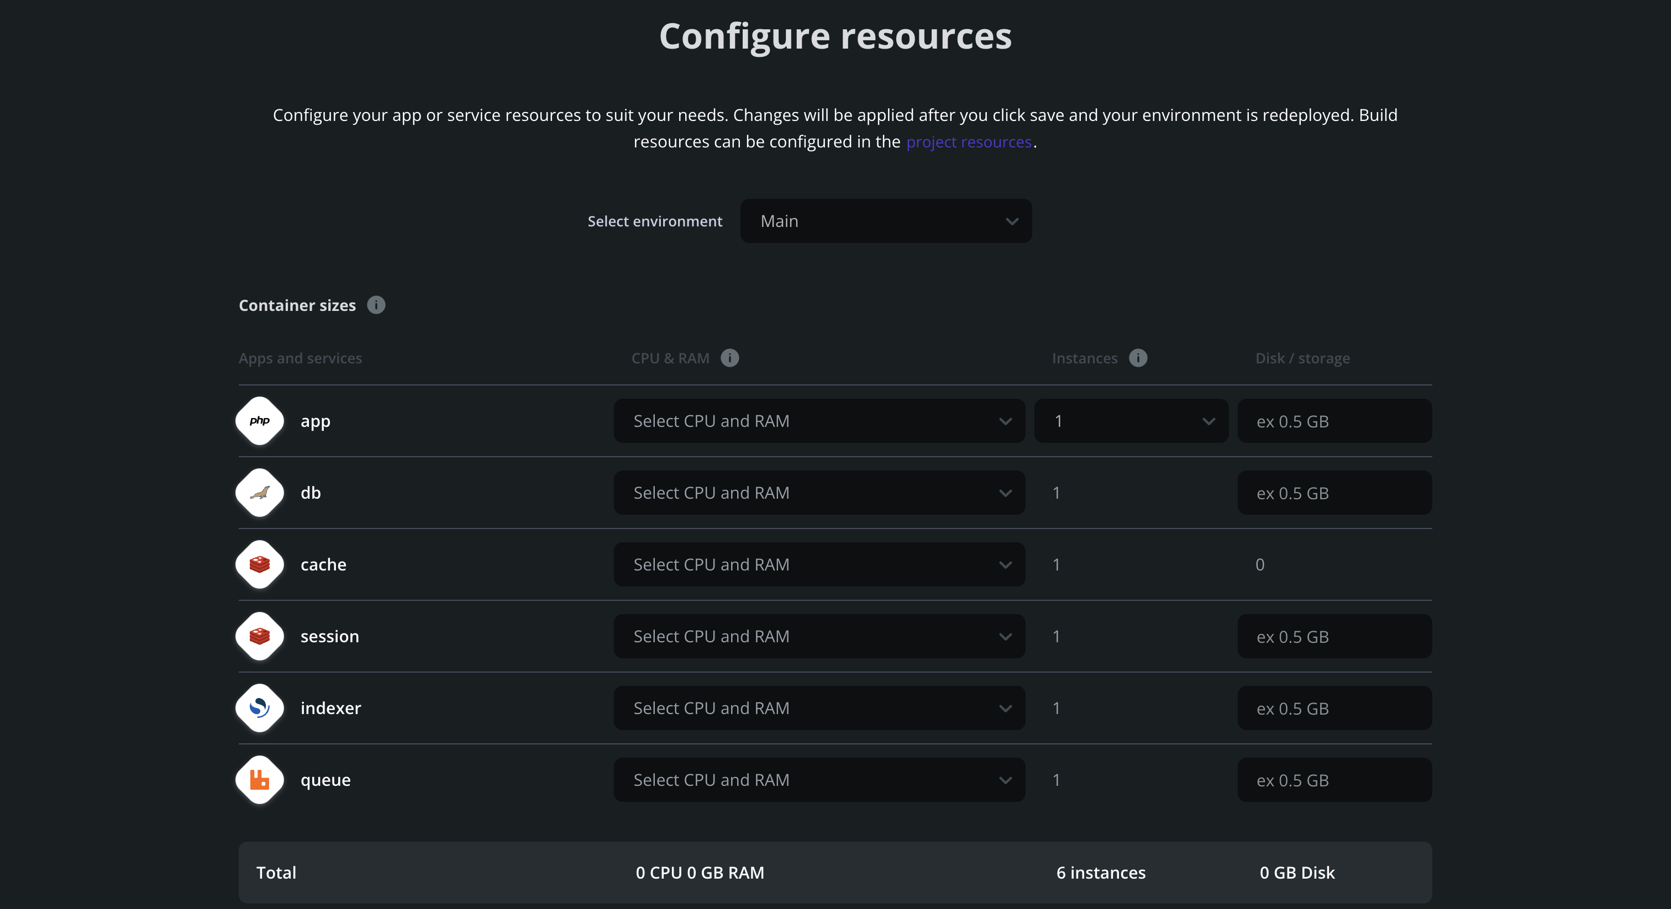Click the Redis icon for cache

[260, 564]
